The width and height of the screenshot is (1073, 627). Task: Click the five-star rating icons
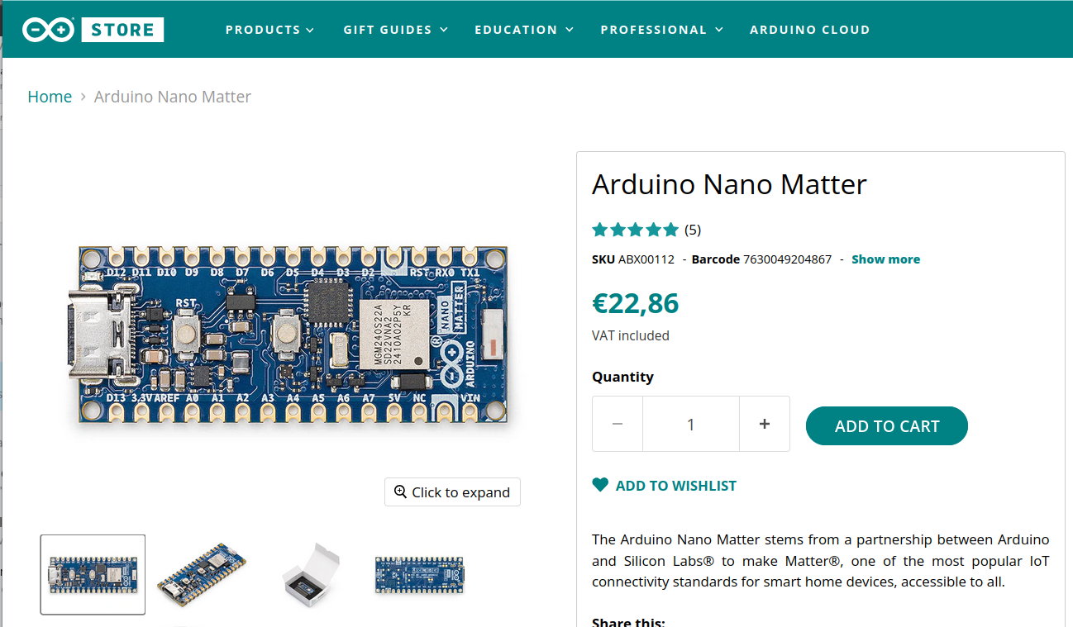[635, 230]
